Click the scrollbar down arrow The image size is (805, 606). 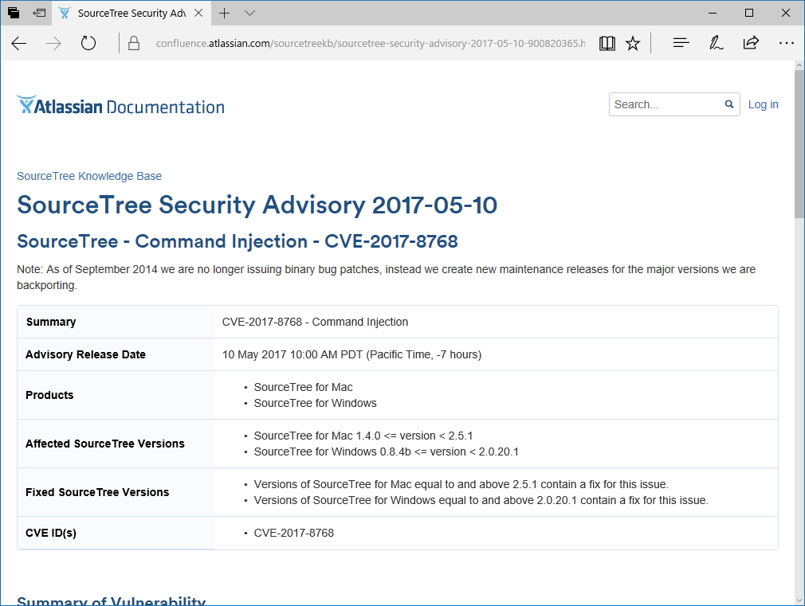799,600
